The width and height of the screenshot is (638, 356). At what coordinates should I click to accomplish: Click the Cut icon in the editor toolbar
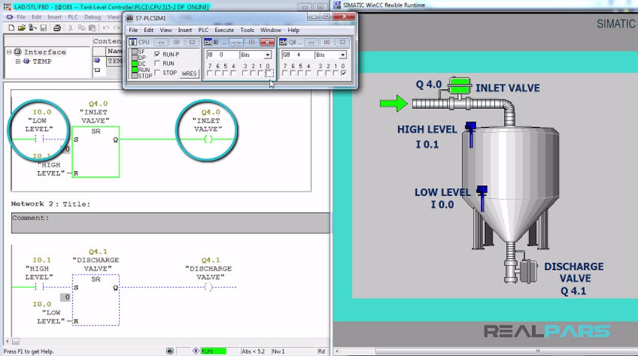pos(71,28)
